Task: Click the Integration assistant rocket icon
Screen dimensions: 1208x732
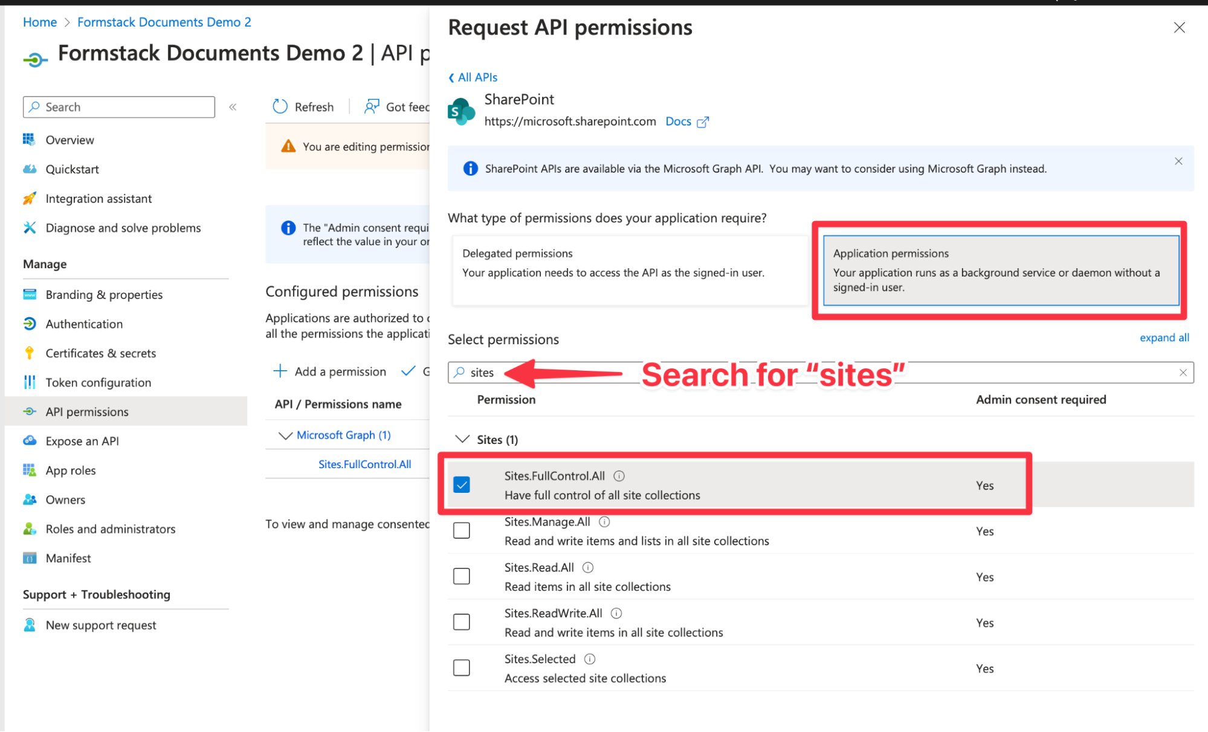Action: pyautogui.click(x=29, y=199)
